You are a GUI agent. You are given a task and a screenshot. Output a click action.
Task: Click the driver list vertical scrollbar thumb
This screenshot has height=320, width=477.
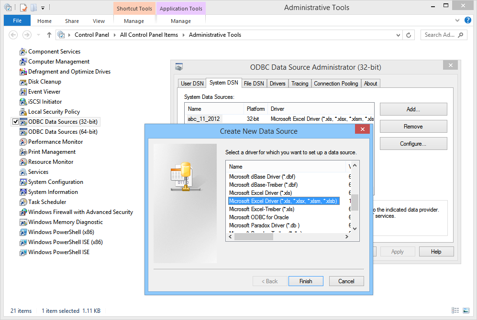[x=355, y=203]
